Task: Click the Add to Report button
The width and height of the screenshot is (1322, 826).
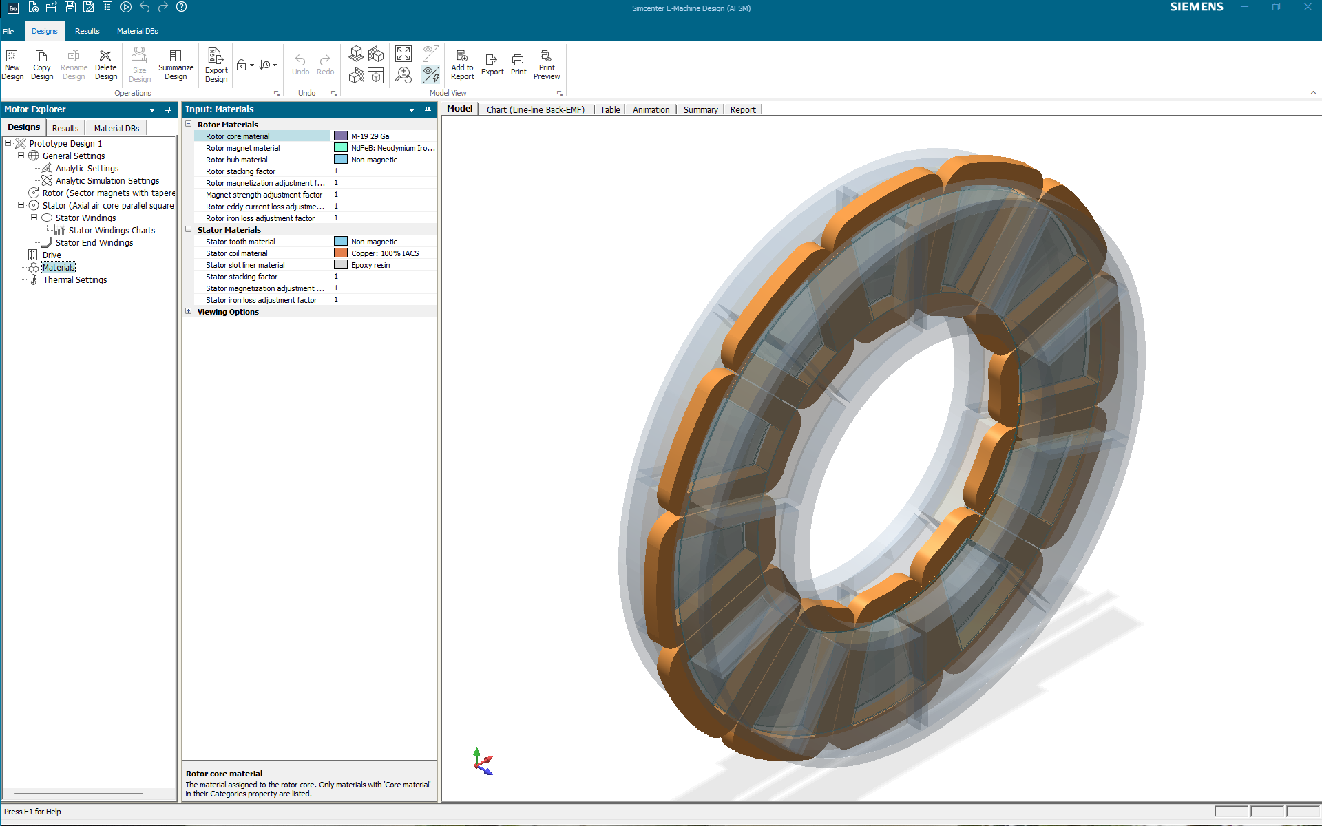Action: [x=462, y=65]
